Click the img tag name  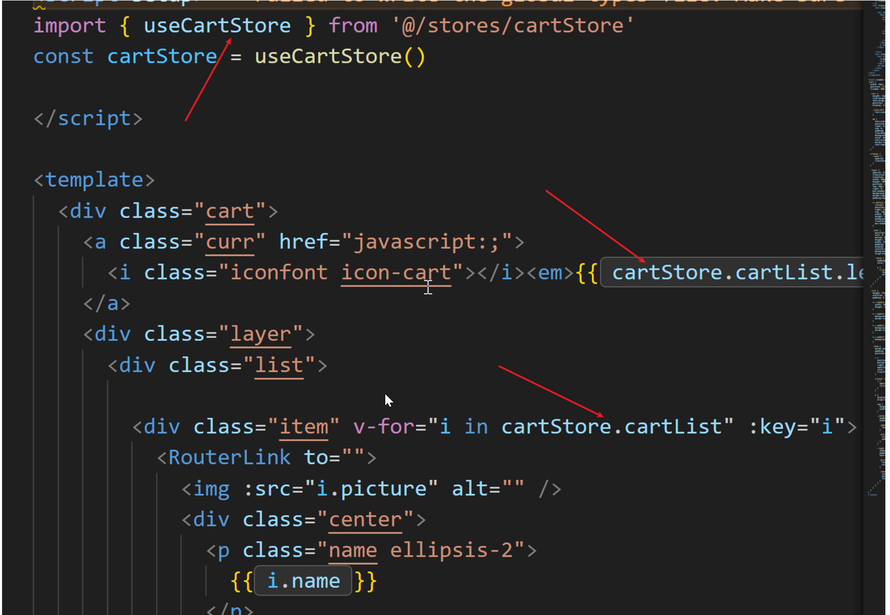point(211,488)
